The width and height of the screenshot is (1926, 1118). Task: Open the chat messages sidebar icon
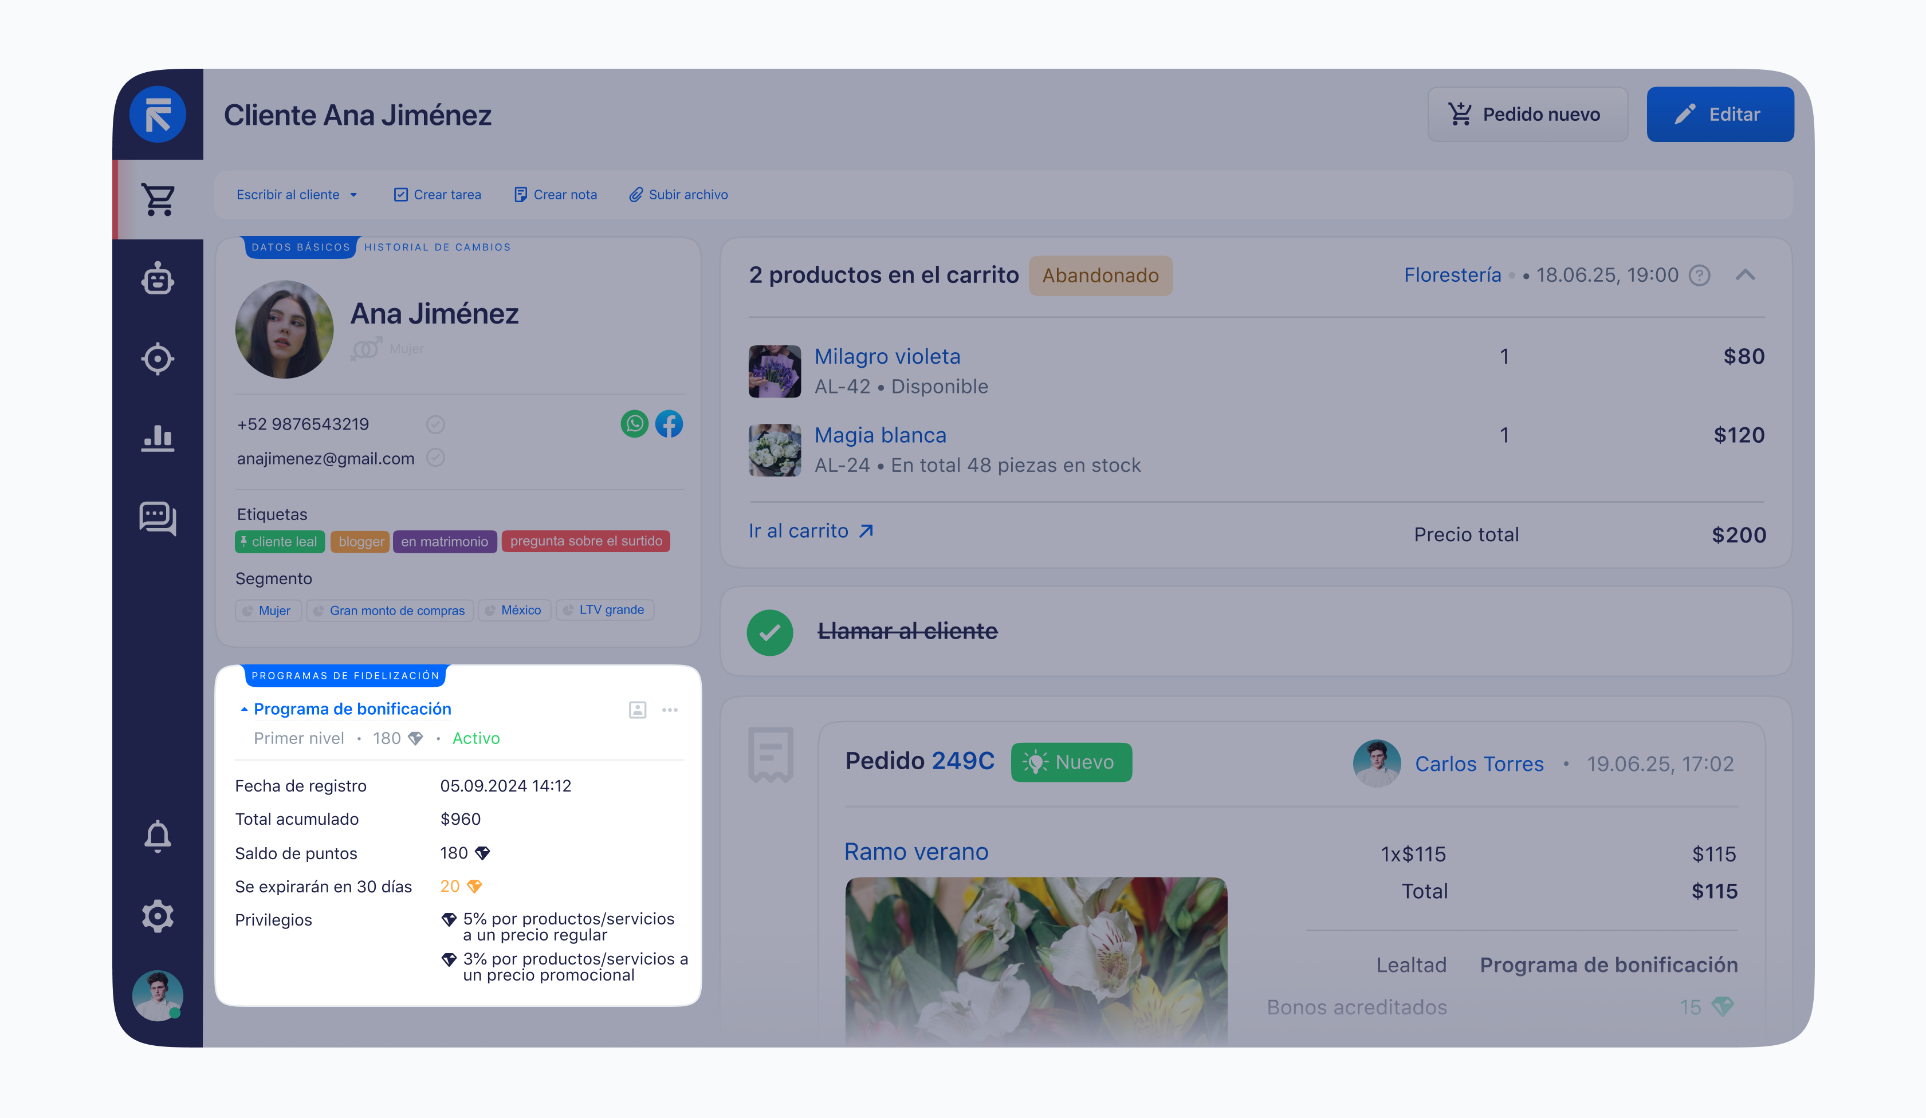coord(158,518)
